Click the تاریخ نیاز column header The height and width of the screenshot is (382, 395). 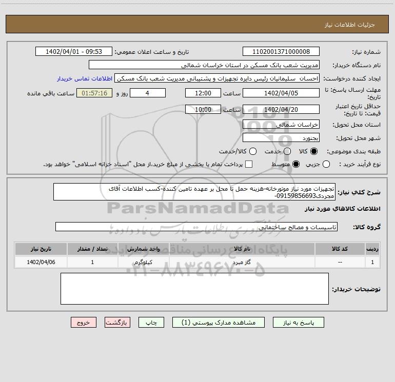tap(41, 249)
